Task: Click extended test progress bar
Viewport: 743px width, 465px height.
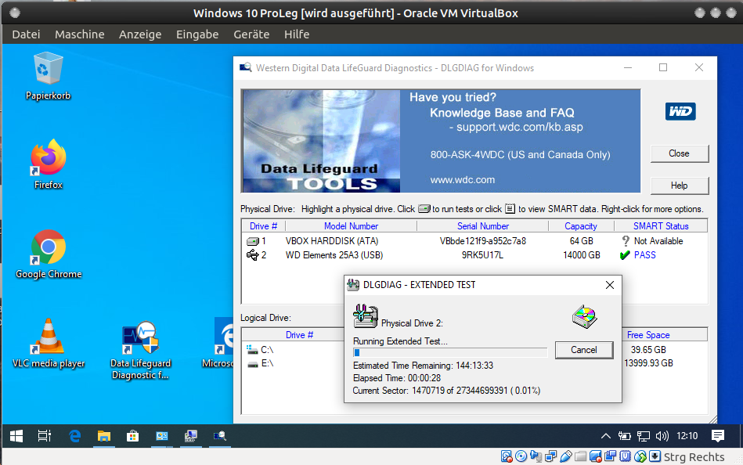Action: (450, 352)
